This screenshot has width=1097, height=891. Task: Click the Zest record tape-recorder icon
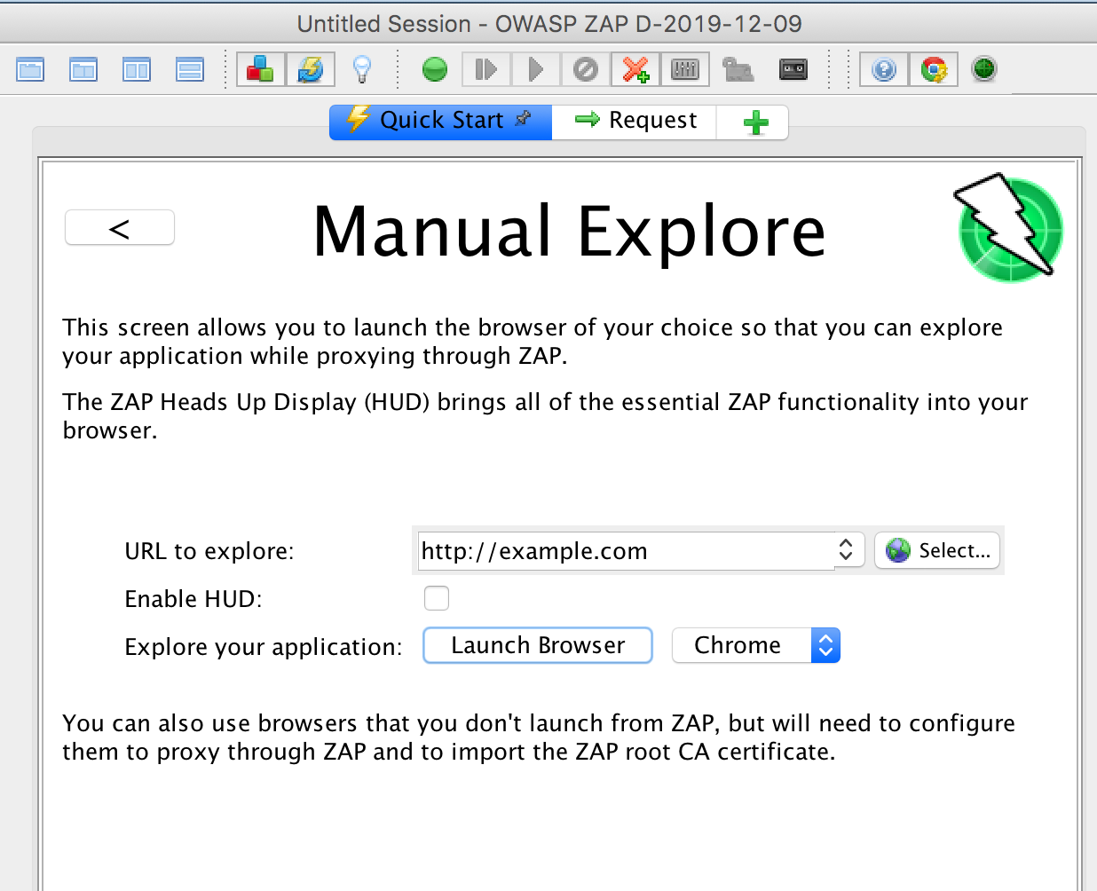click(793, 69)
